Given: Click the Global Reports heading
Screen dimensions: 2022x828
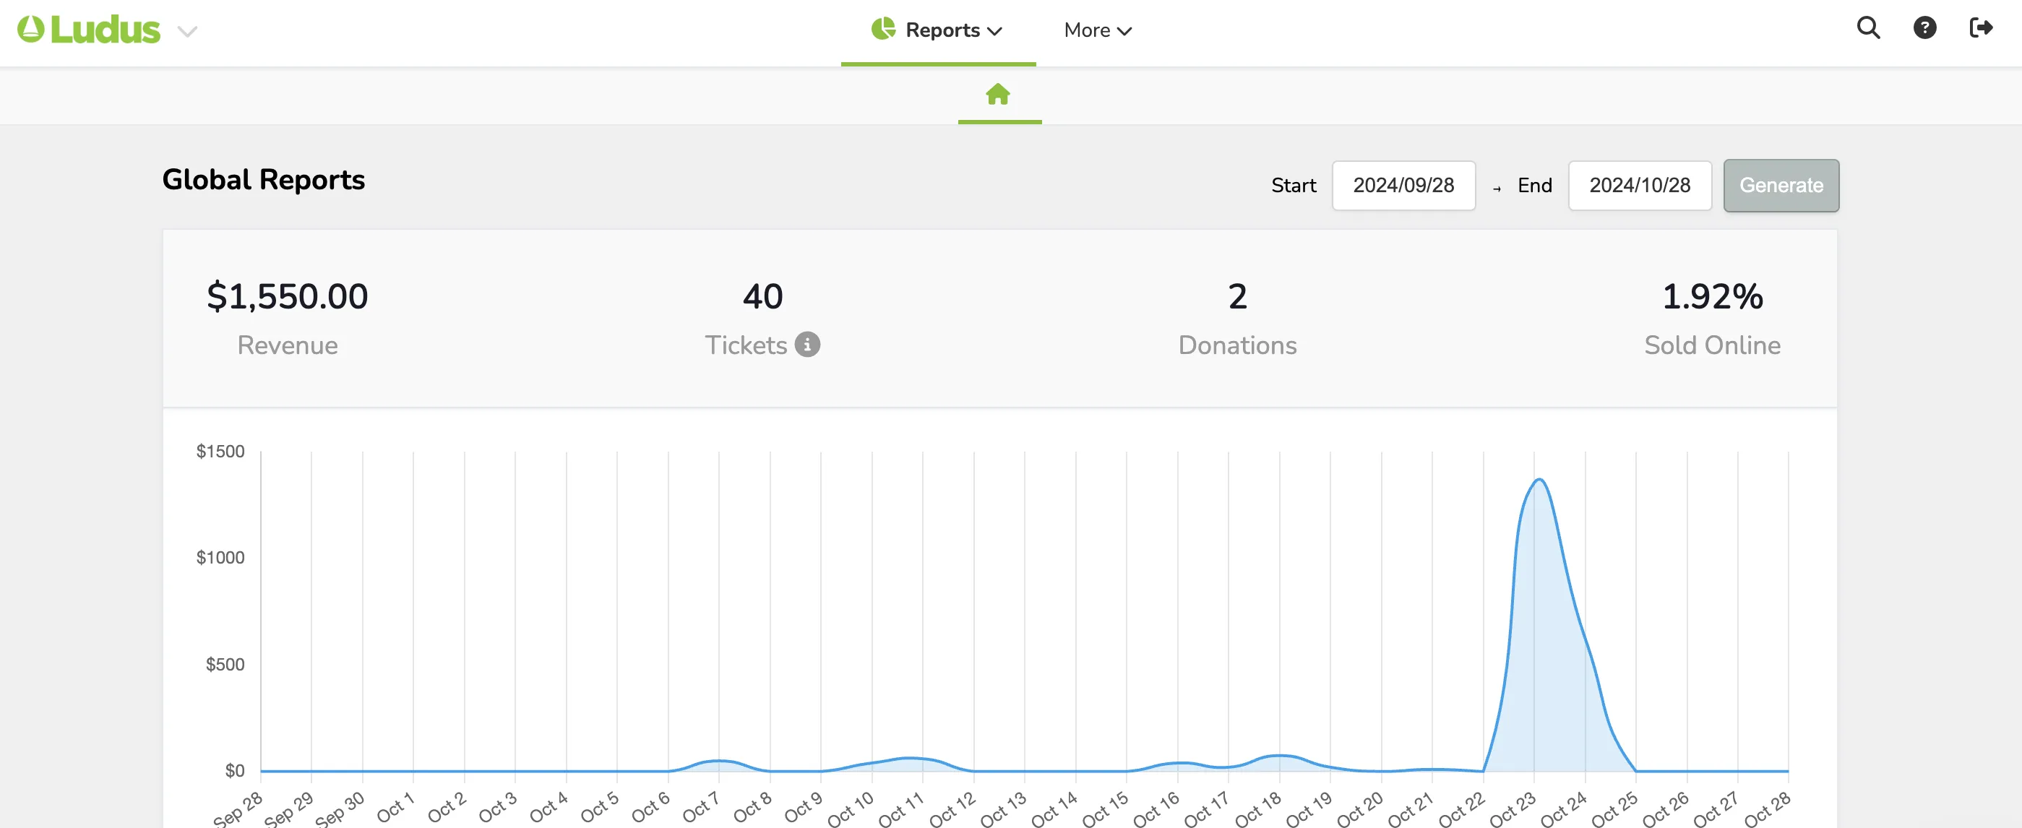Looking at the screenshot, I should coord(264,180).
